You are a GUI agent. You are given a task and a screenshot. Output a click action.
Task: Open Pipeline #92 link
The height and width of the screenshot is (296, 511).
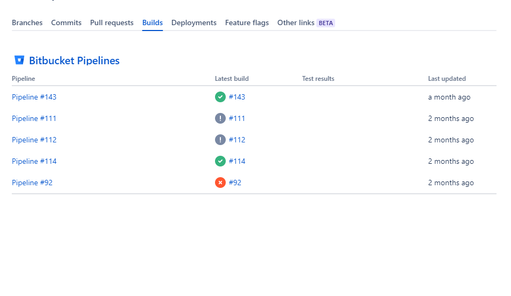(32, 183)
